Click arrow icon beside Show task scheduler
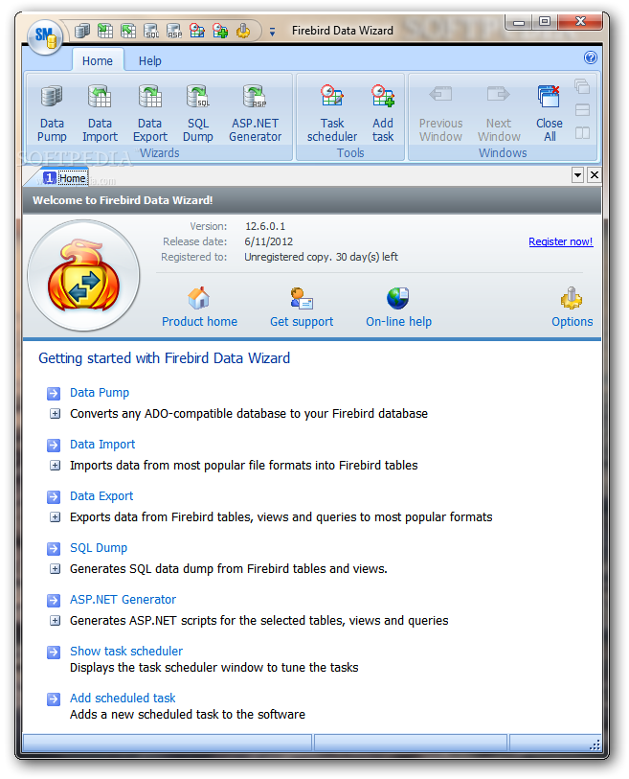The height and width of the screenshot is (779, 629). [x=54, y=652]
